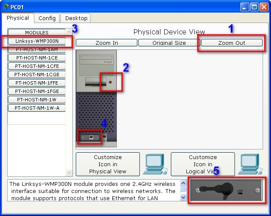Maximize the PC01 window
Screen dimensions: 271x216
coord(254,7)
